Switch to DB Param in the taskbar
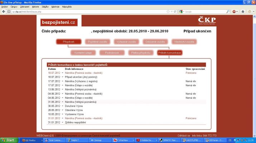 click(x=215, y=140)
